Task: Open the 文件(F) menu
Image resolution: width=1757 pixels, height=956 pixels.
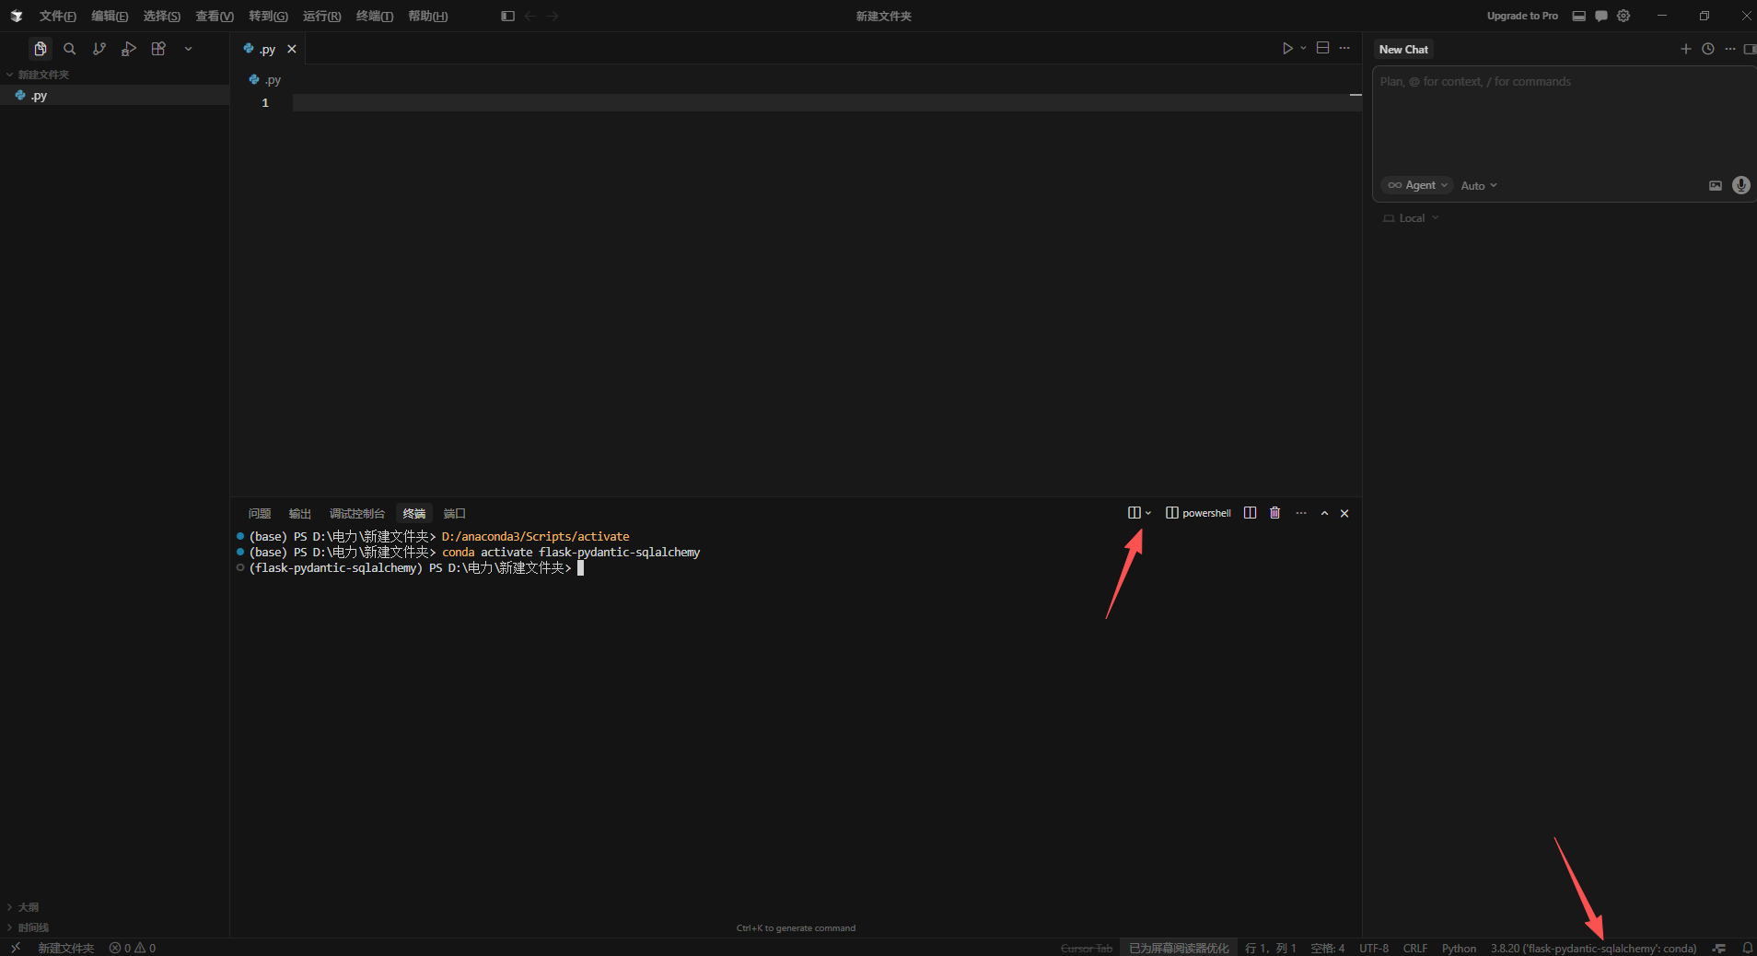Action: (57, 16)
